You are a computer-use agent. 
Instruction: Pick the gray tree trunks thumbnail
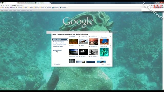(72, 61)
